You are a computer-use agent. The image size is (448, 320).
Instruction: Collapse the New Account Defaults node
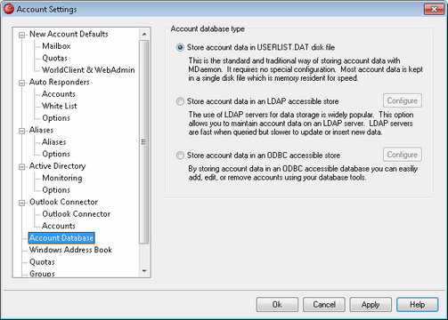(21, 35)
